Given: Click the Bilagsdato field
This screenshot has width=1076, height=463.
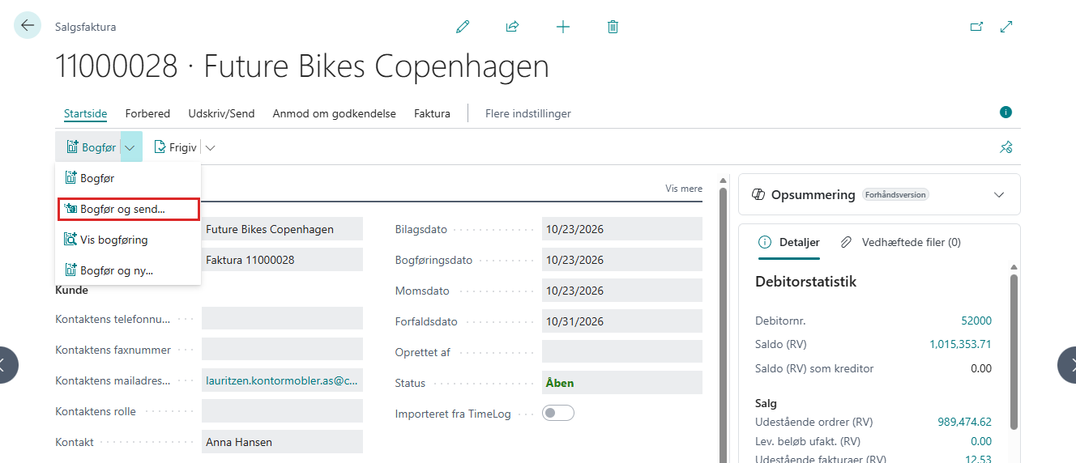Looking at the screenshot, I should pyautogui.click(x=622, y=229).
